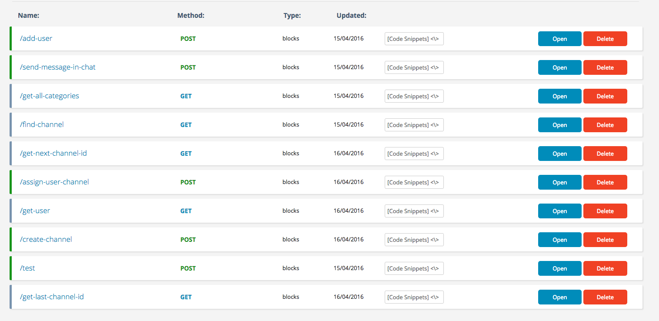Select the /send-message-in-chat link
Screen dimensions: 659x321
pyautogui.click(x=58, y=67)
